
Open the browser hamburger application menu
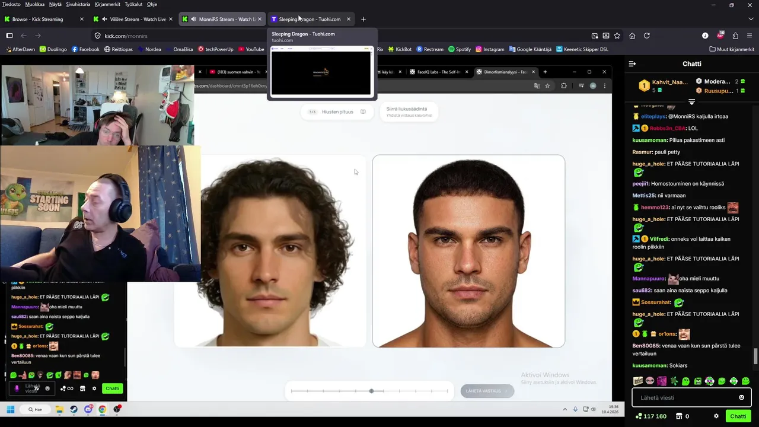[750, 36]
